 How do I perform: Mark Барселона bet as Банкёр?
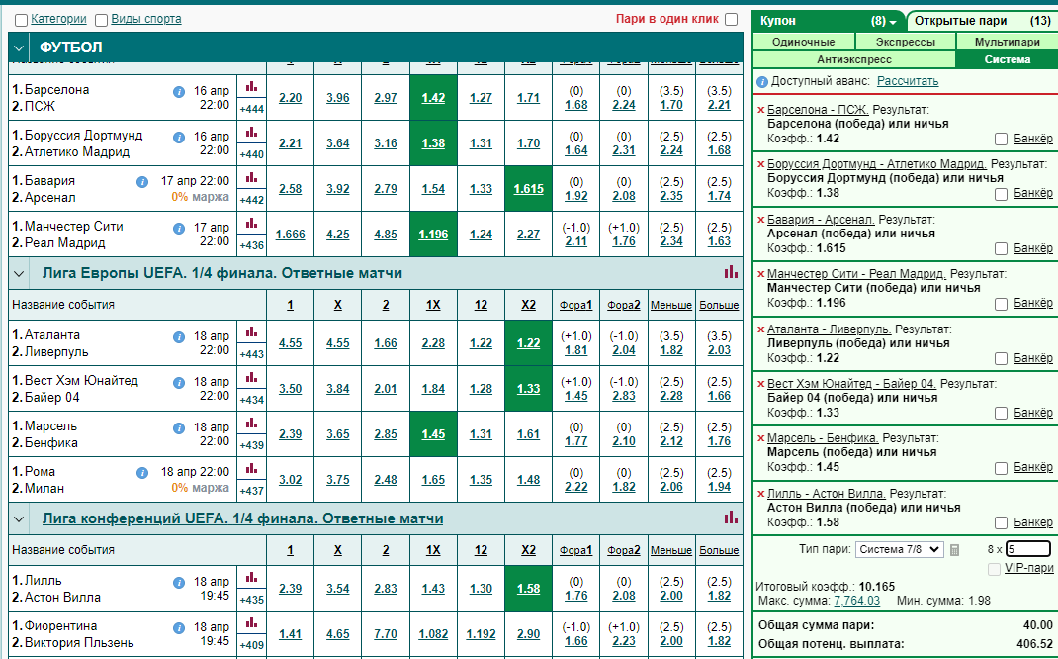click(1002, 140)
